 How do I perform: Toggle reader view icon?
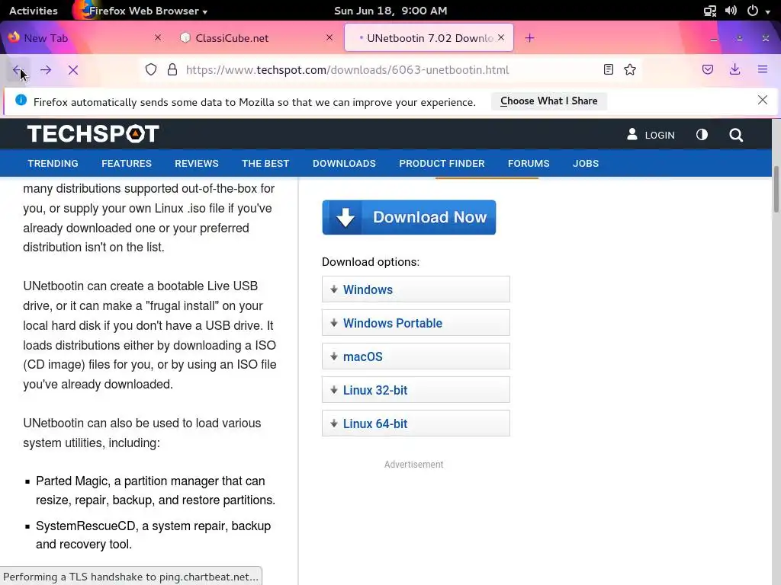coord(608,69)
